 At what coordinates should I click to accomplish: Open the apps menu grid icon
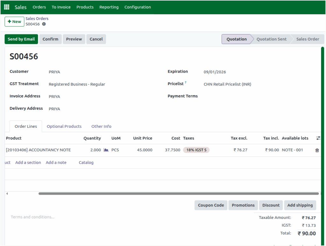[x=6, y=7]
